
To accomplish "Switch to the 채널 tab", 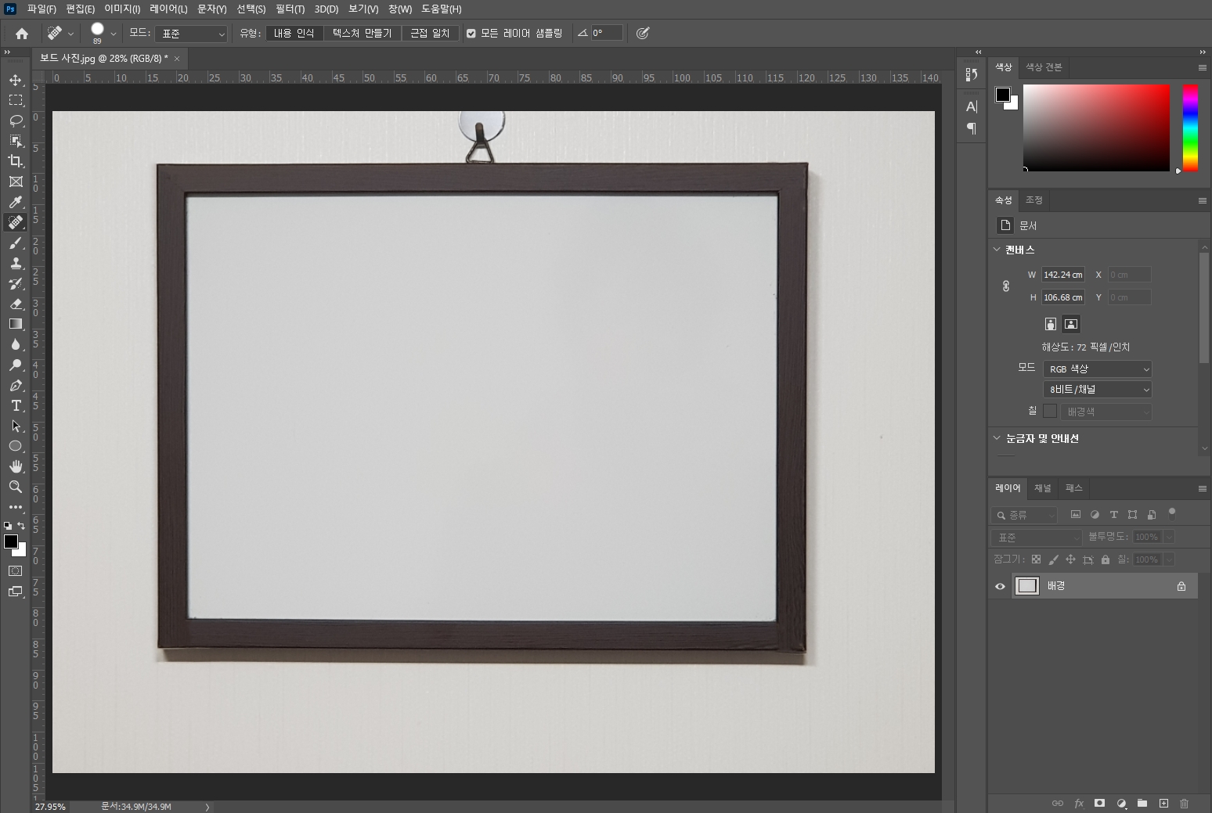I will pos(1043,488).
